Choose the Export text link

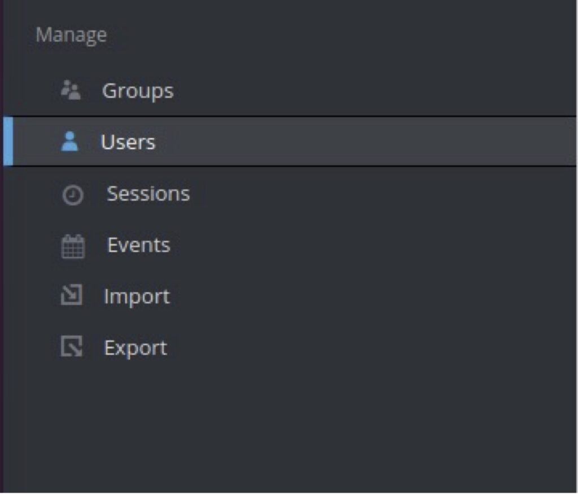coord(135,348)
